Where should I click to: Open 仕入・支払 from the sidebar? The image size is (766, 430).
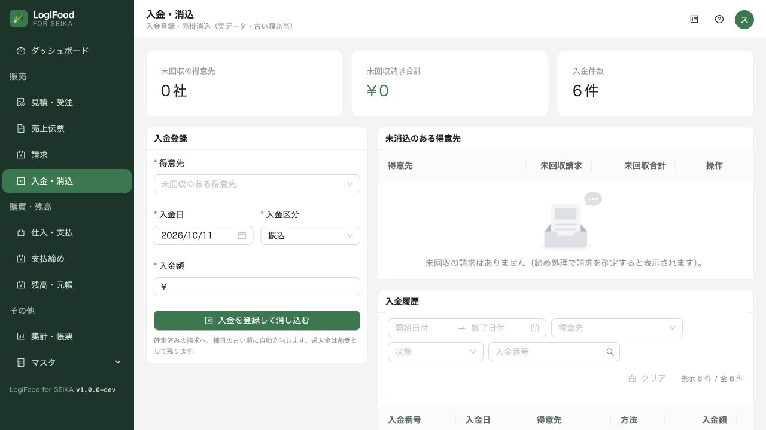pos(67,232)
